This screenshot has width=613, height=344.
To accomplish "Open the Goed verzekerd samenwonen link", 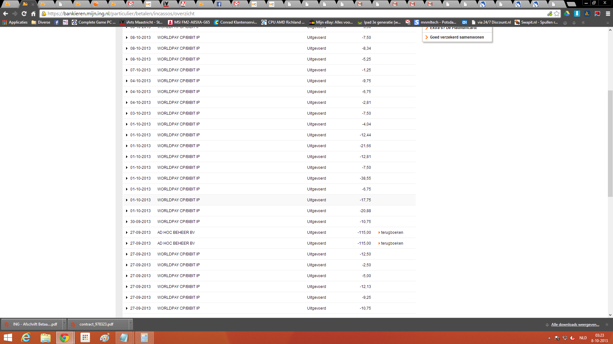I will point(457,37).
